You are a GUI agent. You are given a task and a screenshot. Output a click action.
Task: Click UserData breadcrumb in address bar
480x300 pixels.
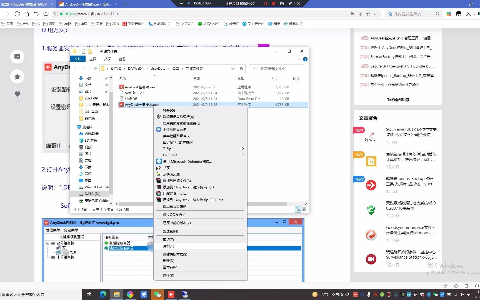(158, 69)
